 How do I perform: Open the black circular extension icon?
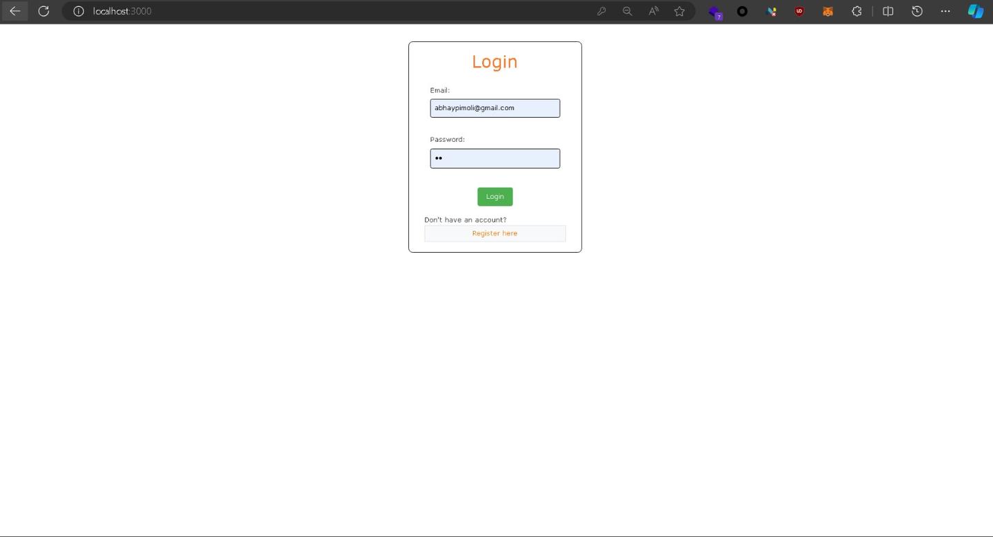pos(743,11)
